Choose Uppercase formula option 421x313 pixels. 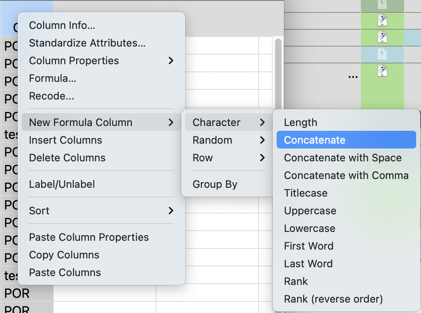click(310, 211)
